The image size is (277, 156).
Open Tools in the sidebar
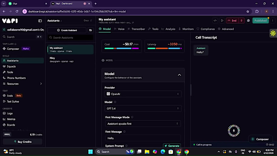pos(23,72)
